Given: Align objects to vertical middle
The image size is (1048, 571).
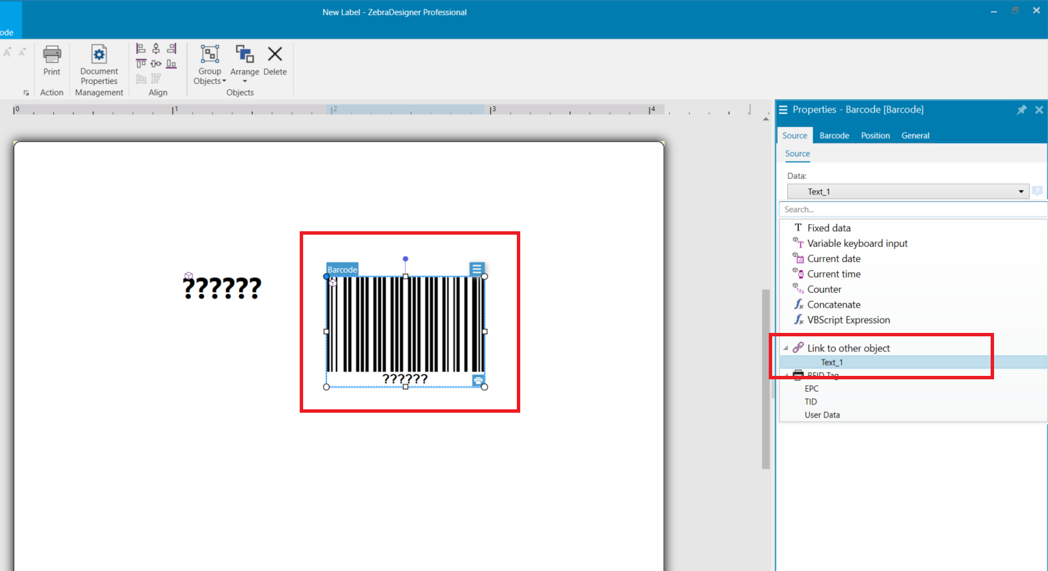Looking at the screenshot, I should point(156,64).
